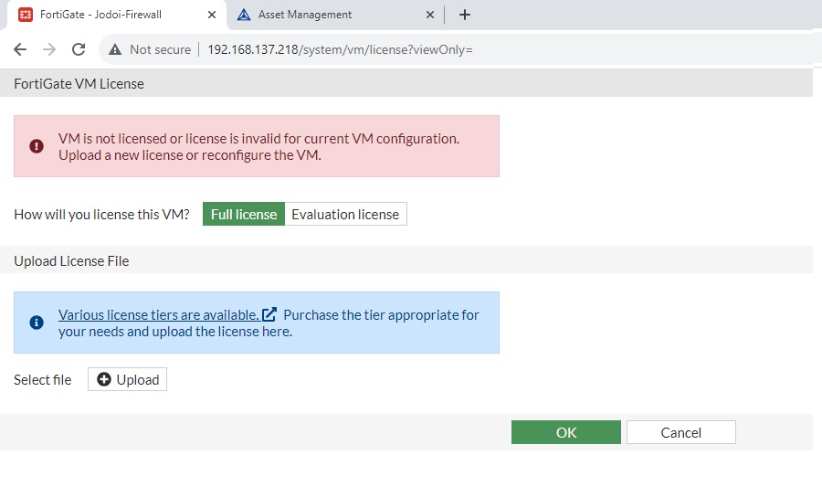Click the browser forward arrow

coord(49,49)
